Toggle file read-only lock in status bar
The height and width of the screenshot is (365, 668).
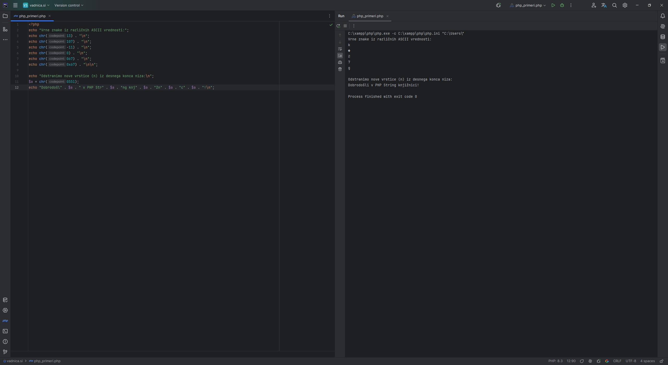661,361
